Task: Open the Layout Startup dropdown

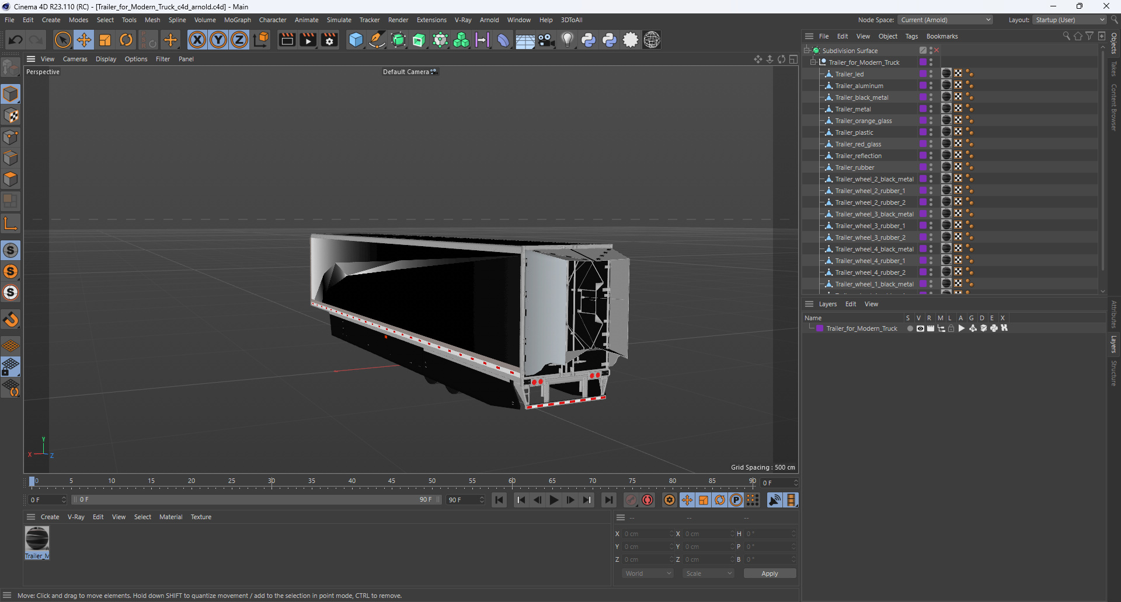Action: point(1070,20)
